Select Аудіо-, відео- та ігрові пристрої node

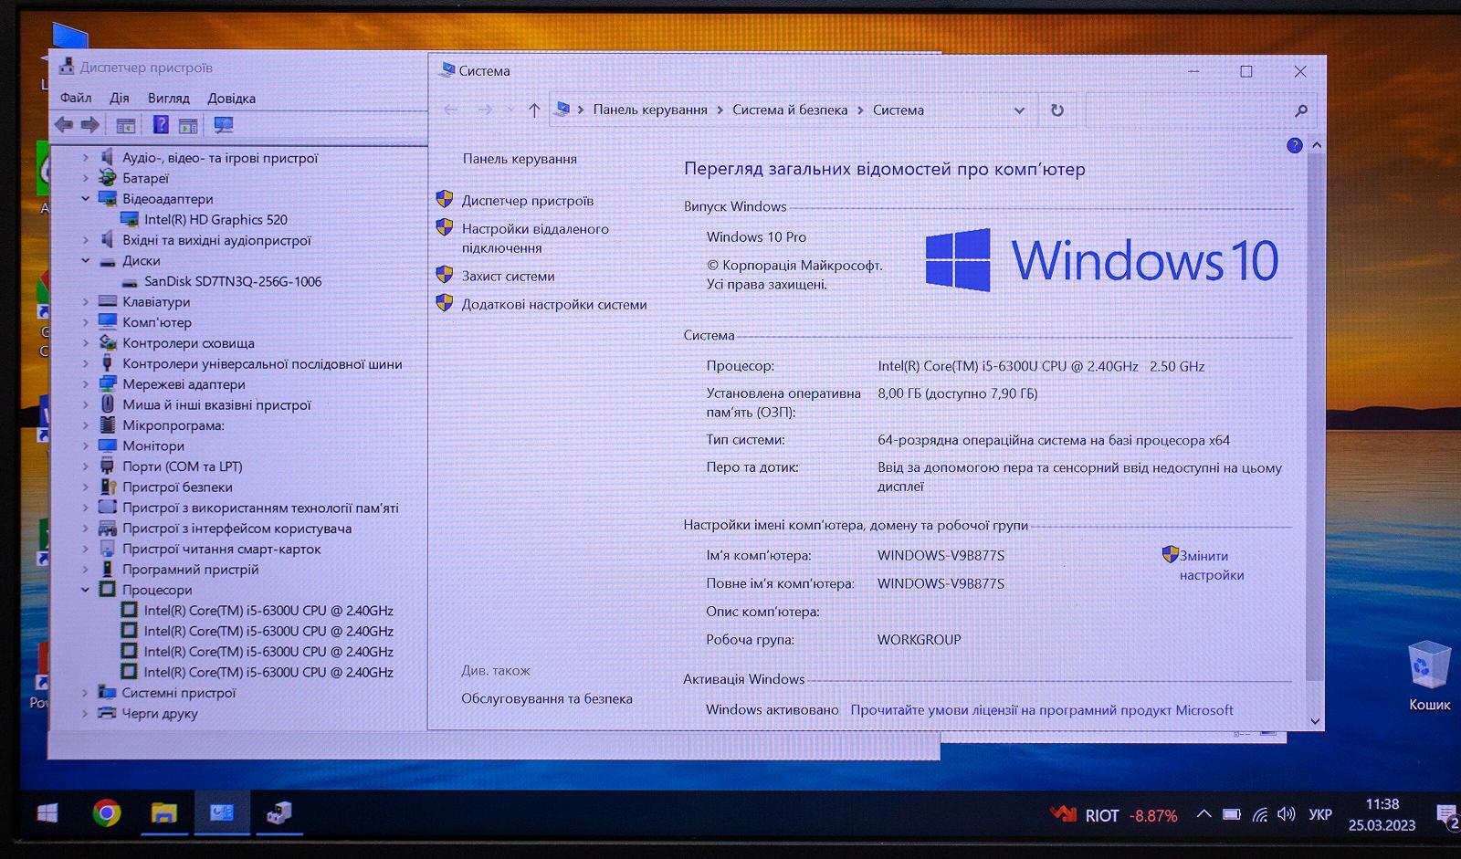220,158
